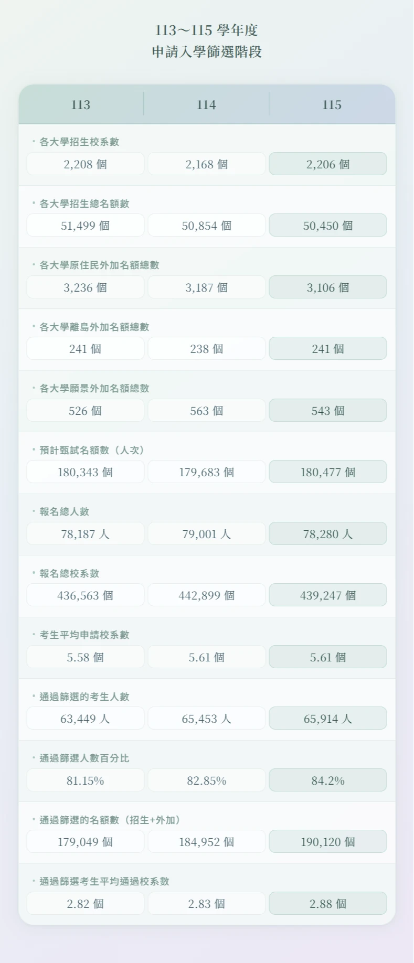Click the 238 個 cell
Screen dimensions: 414x963
tap(207, 349)
